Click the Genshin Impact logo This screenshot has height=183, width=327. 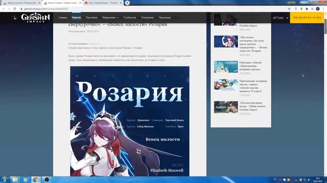pyautogui.click(x=35, y=18)
